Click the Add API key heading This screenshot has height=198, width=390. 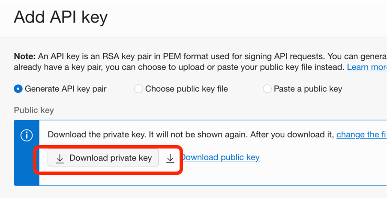(60, 17)
